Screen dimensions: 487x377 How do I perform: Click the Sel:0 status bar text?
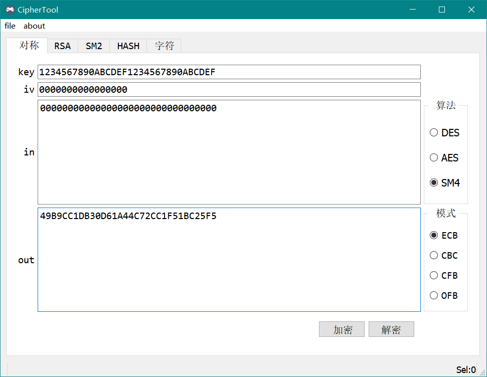(x=465, y=369)
